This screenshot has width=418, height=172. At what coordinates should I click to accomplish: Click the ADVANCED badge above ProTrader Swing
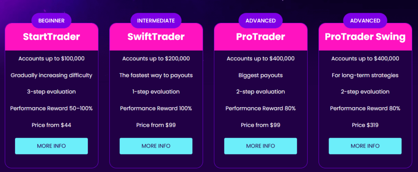coord(365,20)
